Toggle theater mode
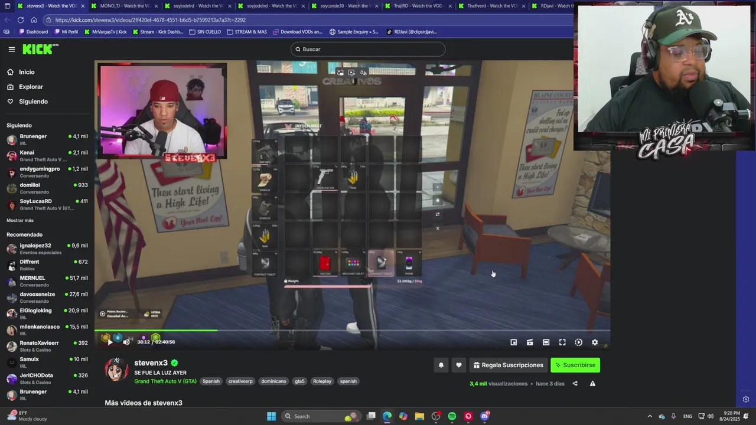Image resolution: width=756 pixels, height=425 pixels. [x=546, y=342]
